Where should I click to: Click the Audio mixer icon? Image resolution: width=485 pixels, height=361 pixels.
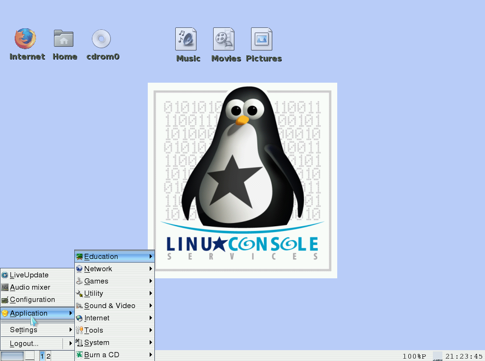click(x=5, y=287)
